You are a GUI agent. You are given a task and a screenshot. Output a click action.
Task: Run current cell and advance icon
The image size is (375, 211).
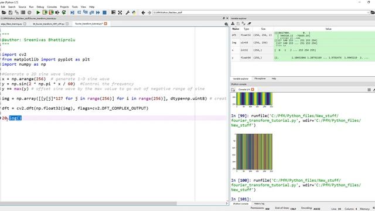tap(51, 12)
